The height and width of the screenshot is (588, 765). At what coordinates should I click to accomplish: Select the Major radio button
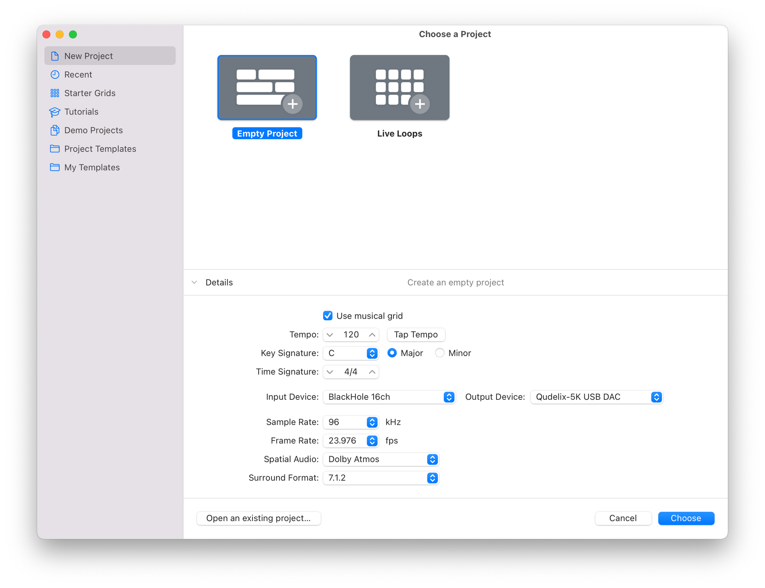(x=392, y=353)
